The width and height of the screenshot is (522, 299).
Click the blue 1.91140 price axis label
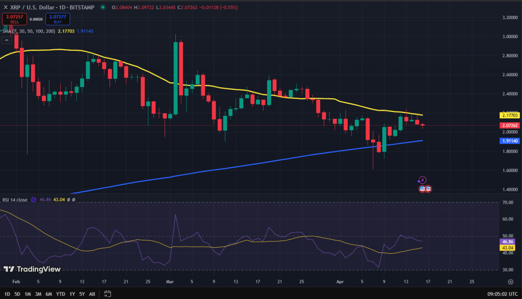click(x=509, y=141)
